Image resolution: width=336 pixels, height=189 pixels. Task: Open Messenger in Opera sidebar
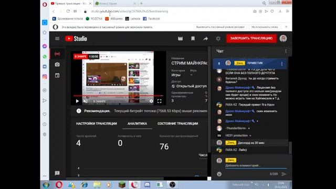tap(45, 46)
